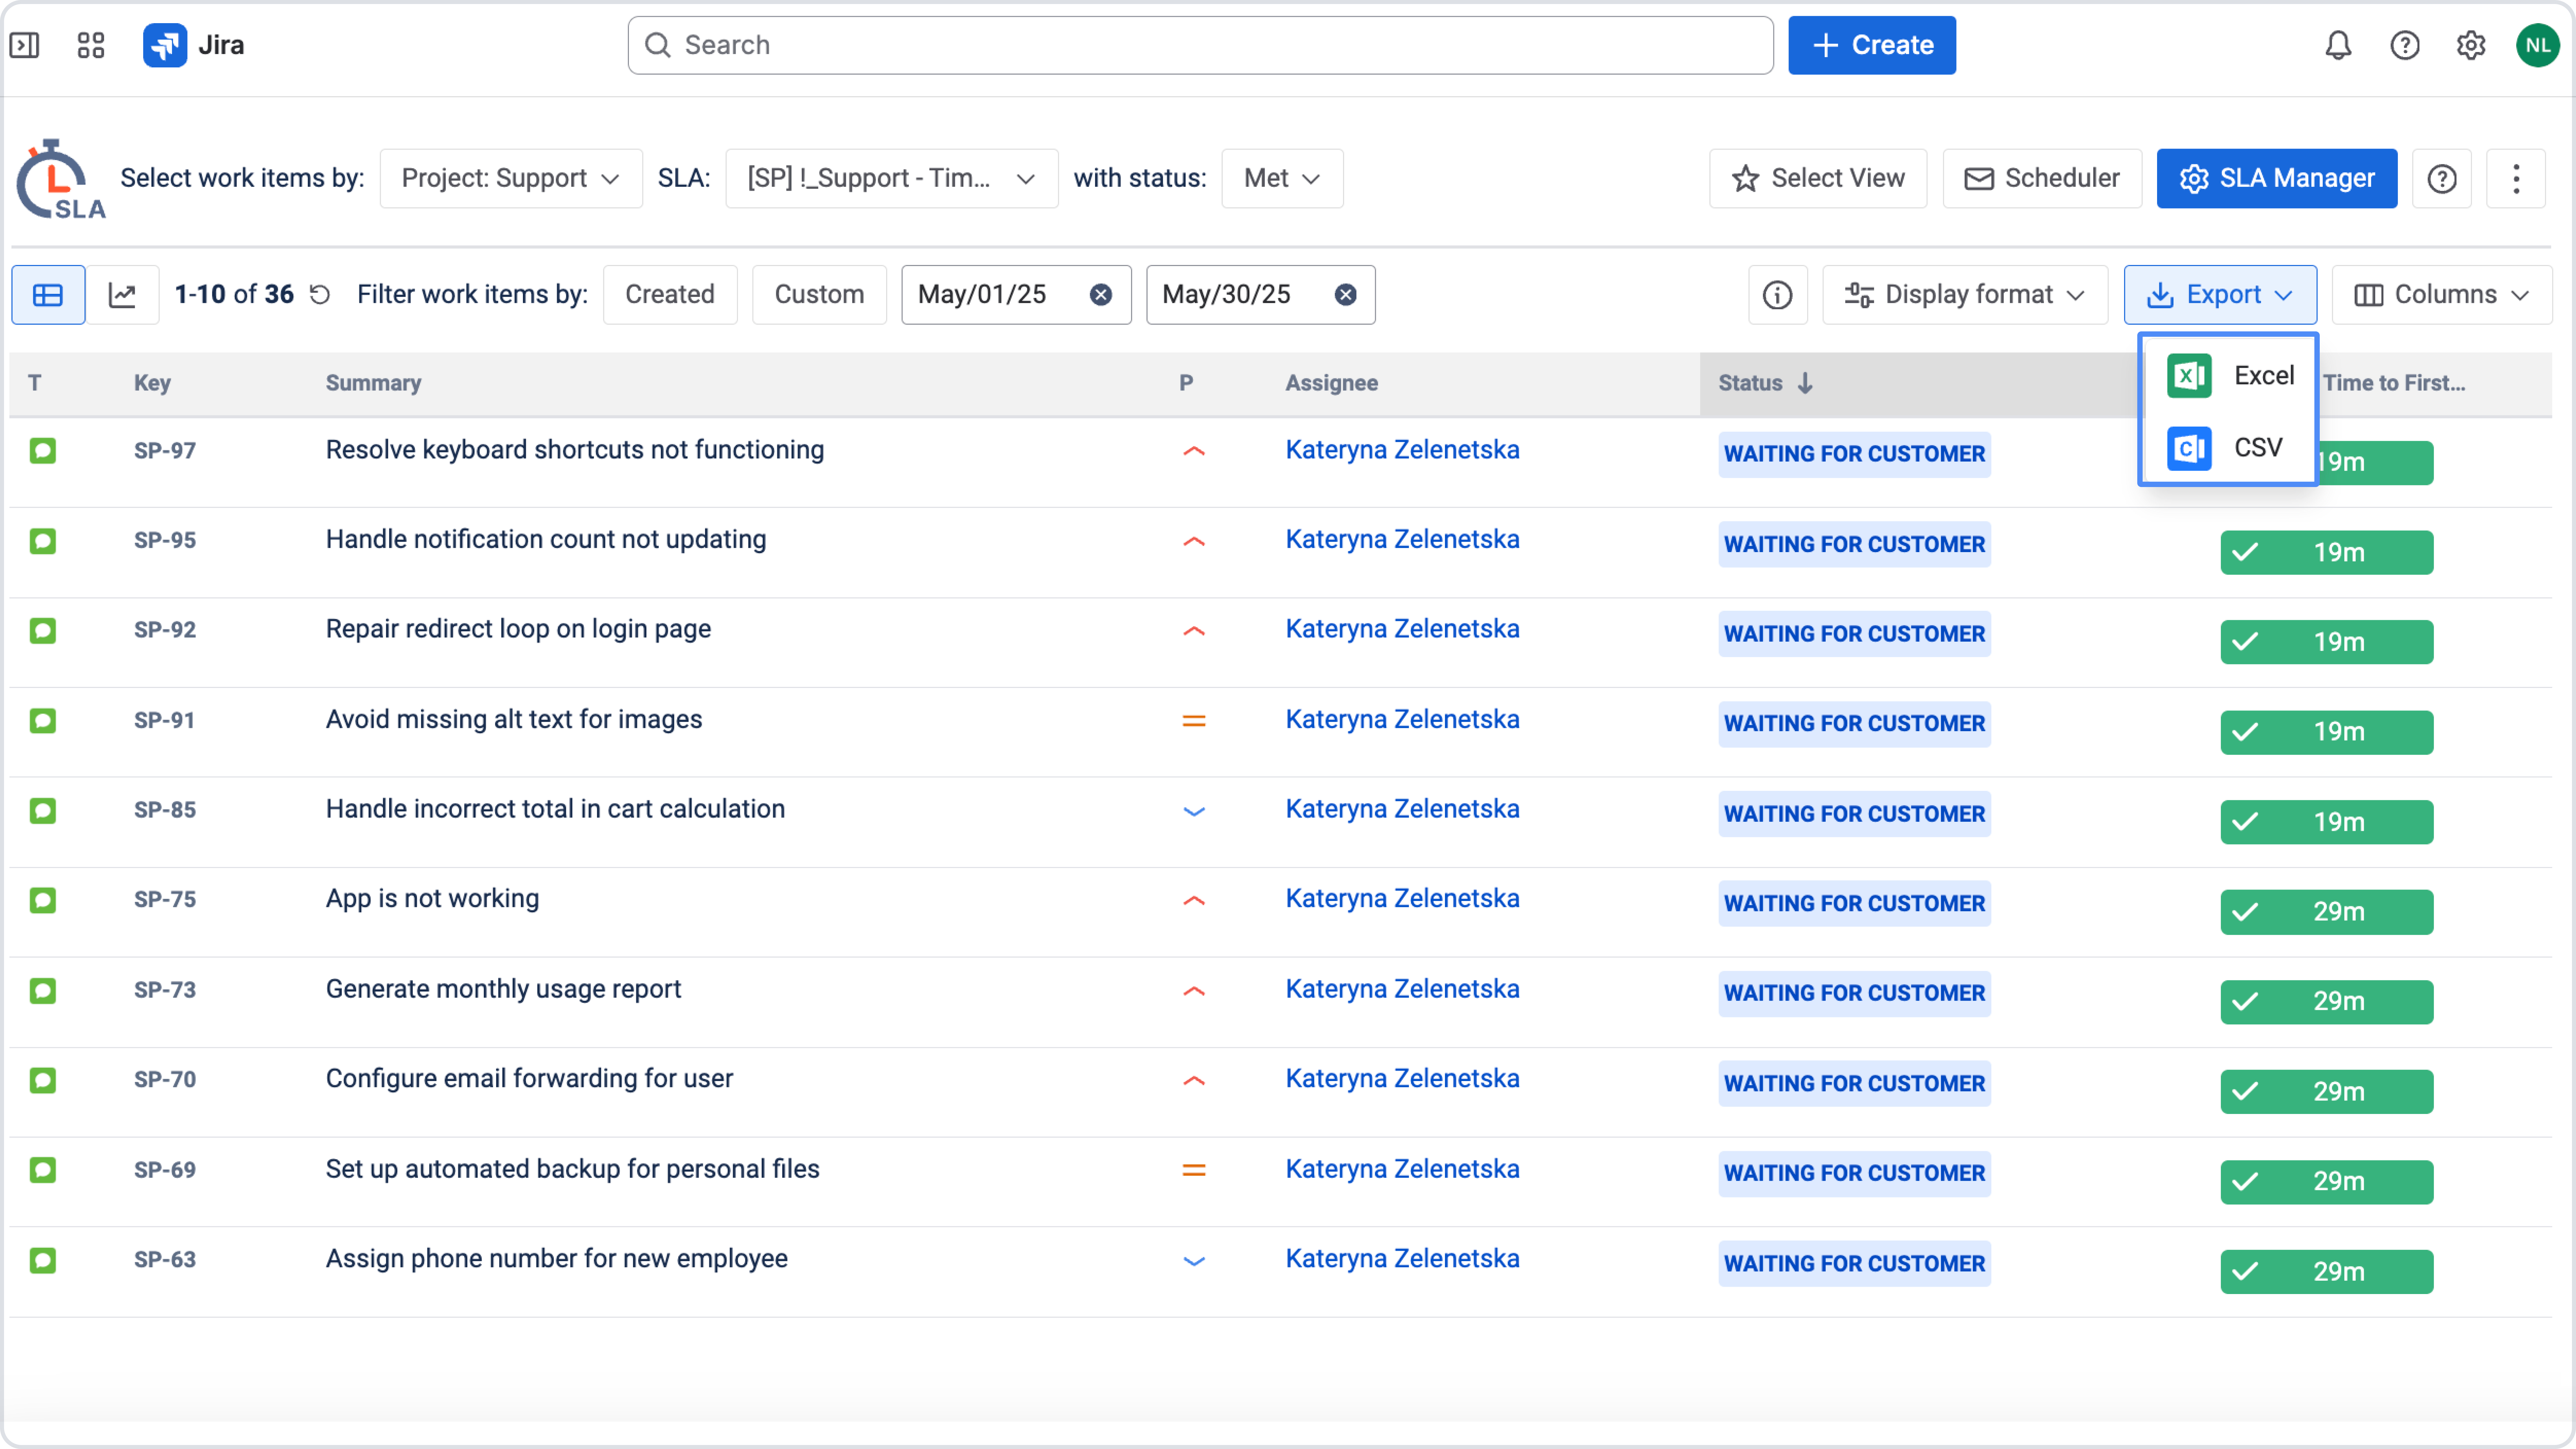Click Waiting for Customer status of SP-70

(x=1854, y=1084)
